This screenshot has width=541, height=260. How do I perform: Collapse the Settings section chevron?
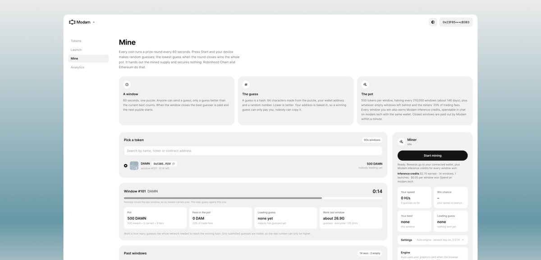[x=463, y=240]
